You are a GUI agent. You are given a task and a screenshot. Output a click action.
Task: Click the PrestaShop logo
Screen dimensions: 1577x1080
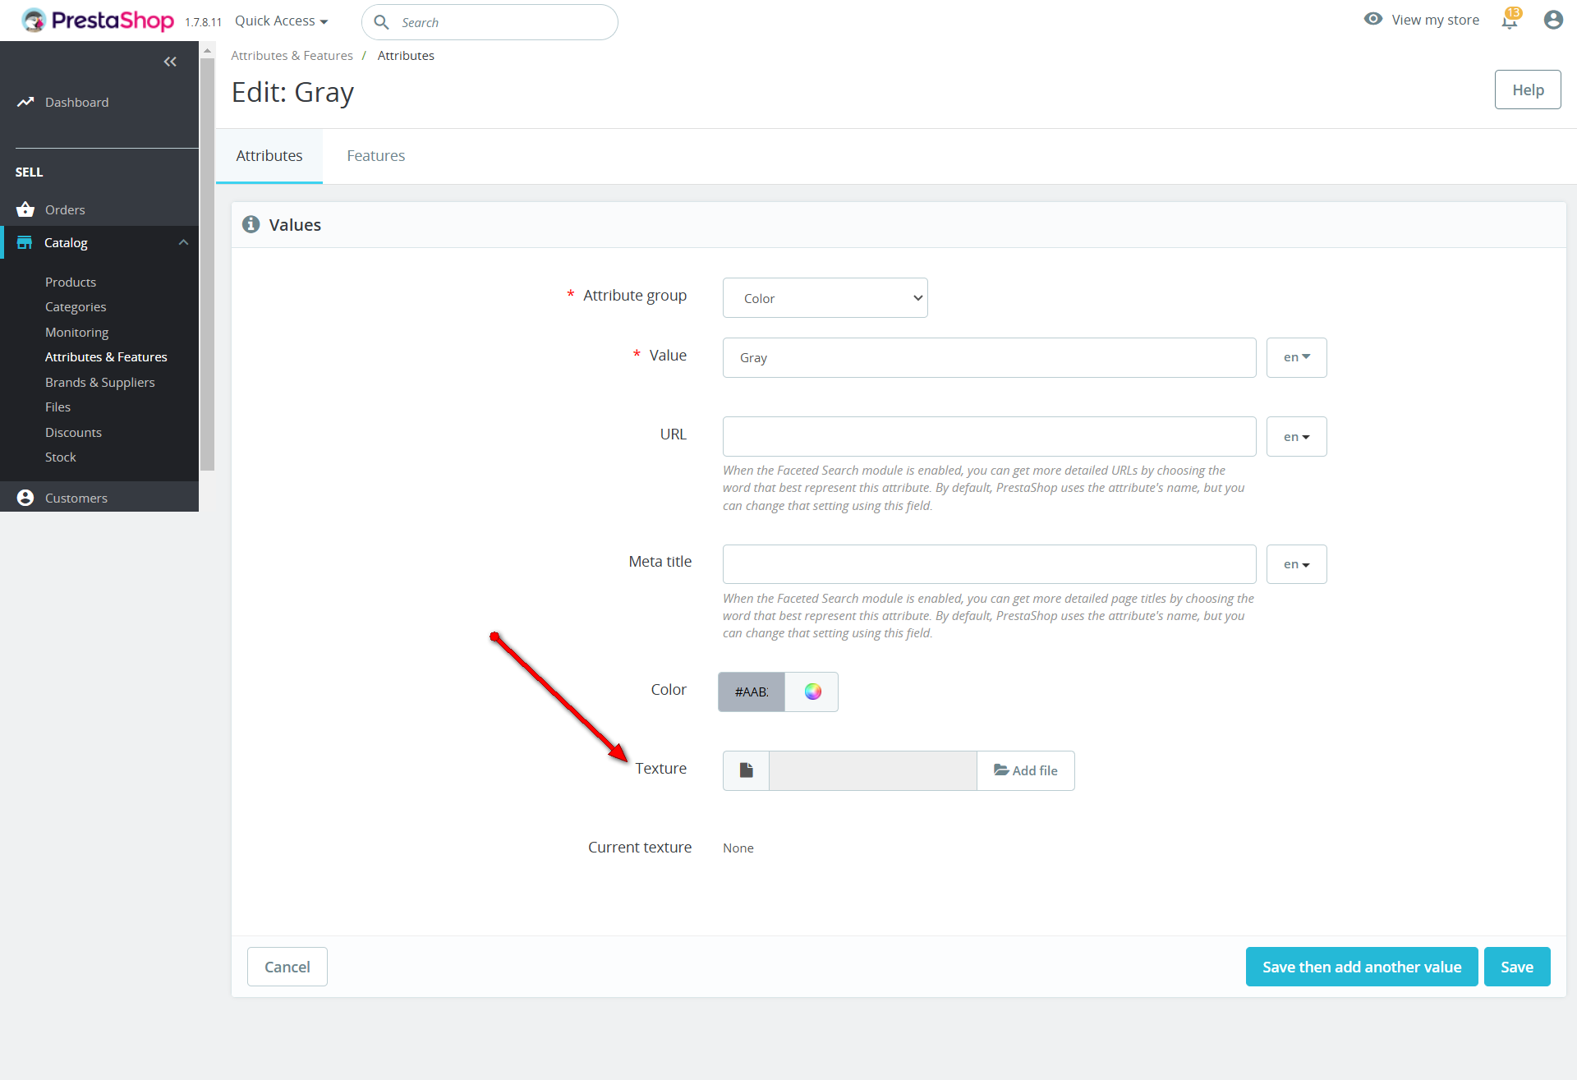click(x=98, y=21)
